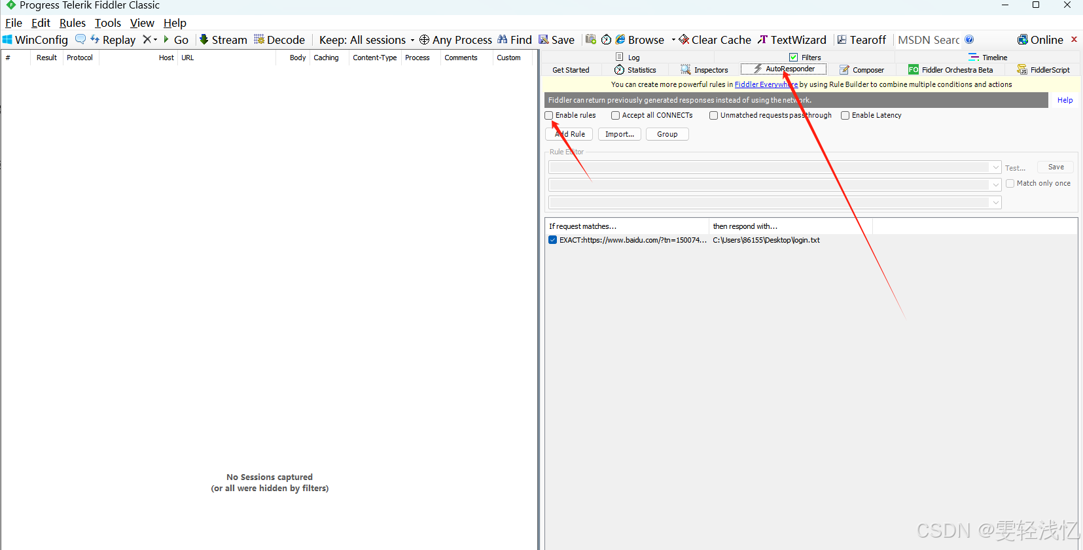Uncheck the baidu.com rule checkbox
Image resolution: width=1083 pixels, height=550 pixels.
[552, 240]
